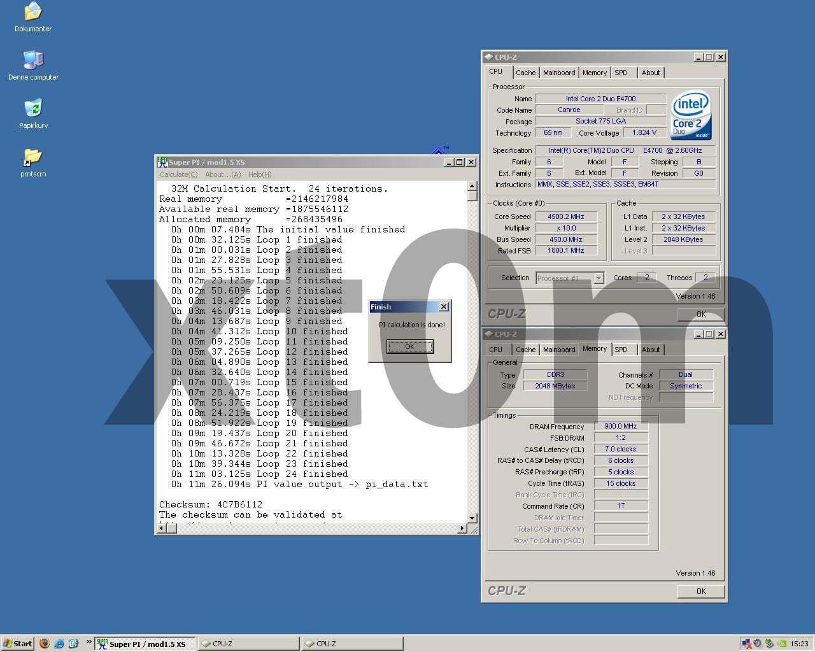
Task: Click the upper CPU-Z title bar icon
Action: [x=489, y=57]
